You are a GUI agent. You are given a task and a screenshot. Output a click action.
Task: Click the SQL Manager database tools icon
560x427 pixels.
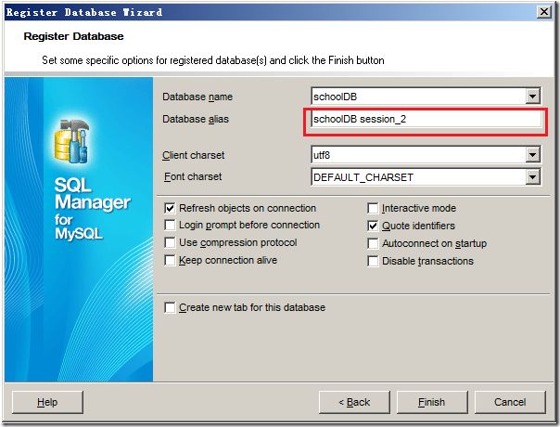click(71, 141)
